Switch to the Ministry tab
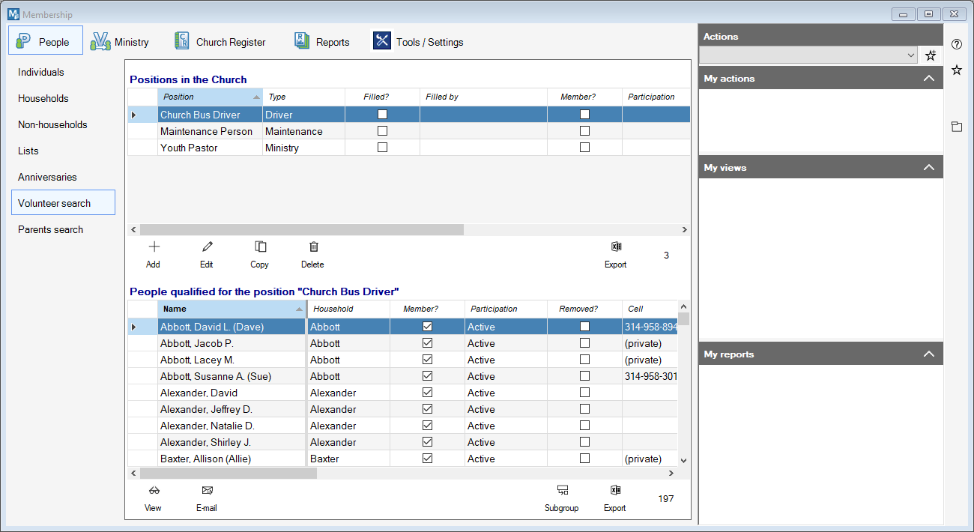 click(120, 42)
